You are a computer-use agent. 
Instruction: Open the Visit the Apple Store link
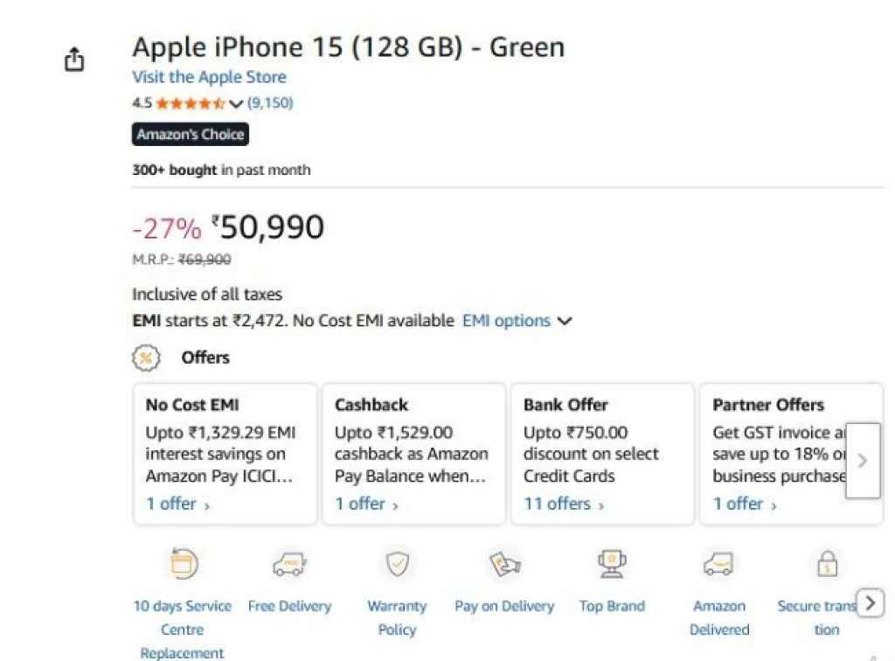tap(209, 77)
